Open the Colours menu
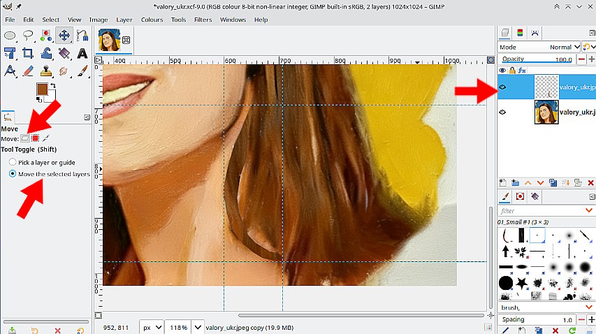This screenshot has height=334, width=596. [x=152, y=20]
